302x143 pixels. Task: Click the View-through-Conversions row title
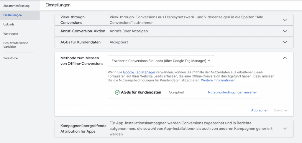click(73, 20)
